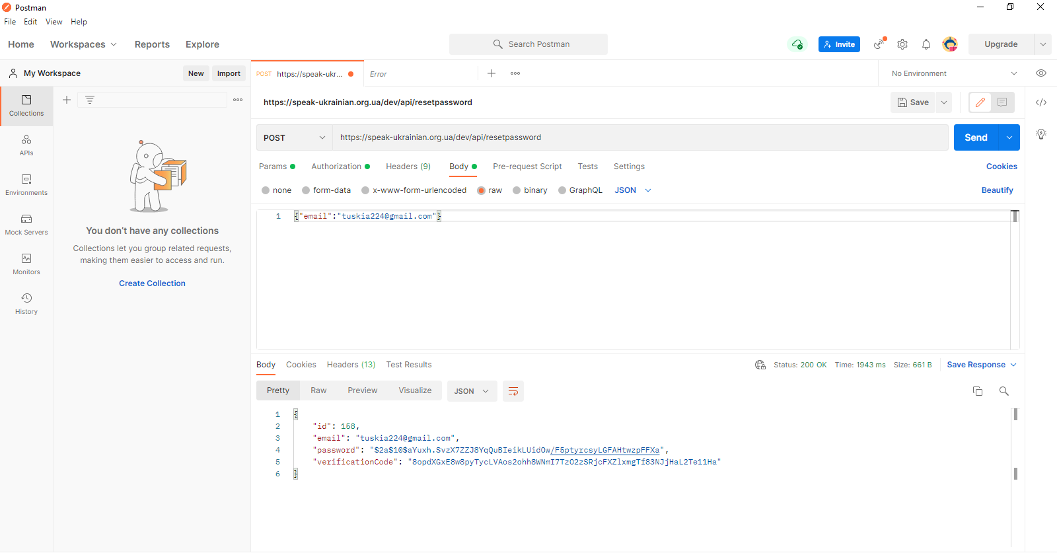Switch to comments mode icon

pyautogui.click(x=1002, y=102)
